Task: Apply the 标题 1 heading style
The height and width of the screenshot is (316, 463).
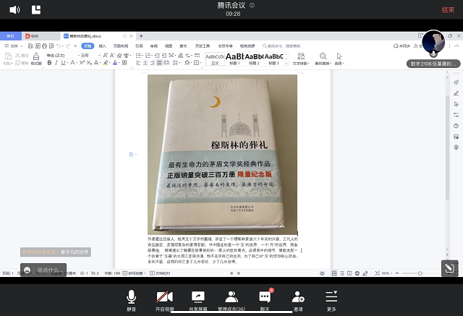Action: coord(234,59)
